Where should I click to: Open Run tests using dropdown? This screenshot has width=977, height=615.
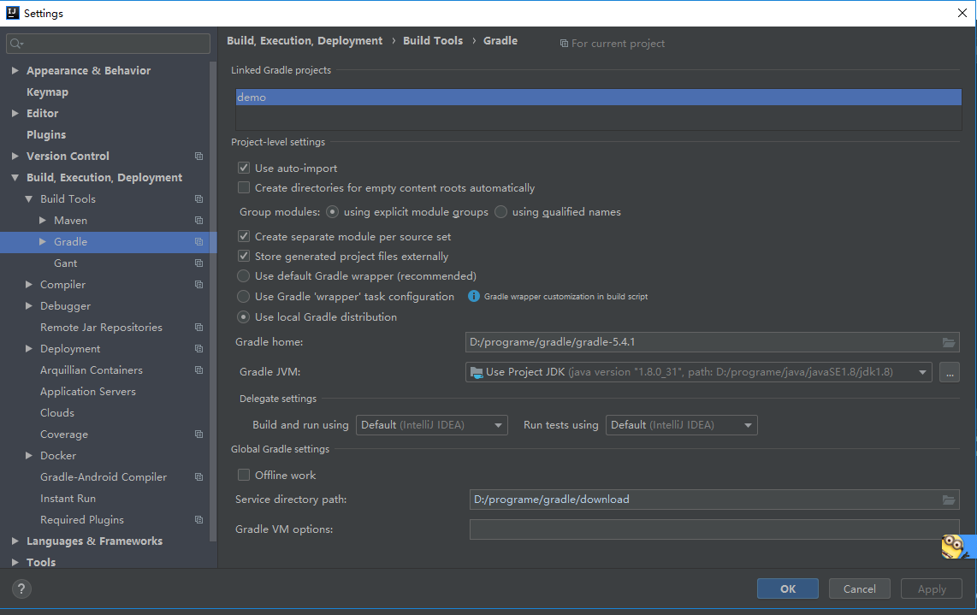(682, 425)
